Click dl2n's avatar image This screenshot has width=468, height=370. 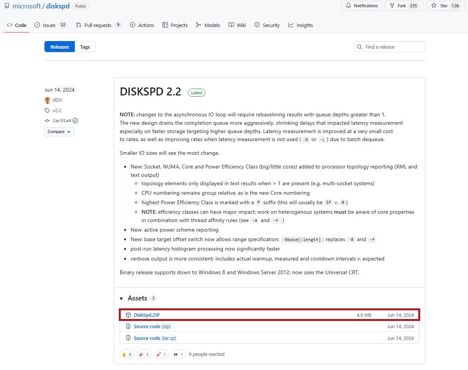click(x=47, y=100)
